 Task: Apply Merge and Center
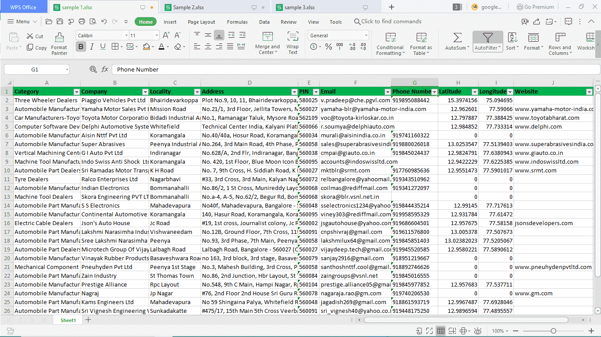click(x=267, y=43)
